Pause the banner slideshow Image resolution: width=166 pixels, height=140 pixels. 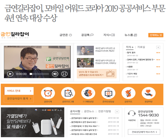(x=61, y=110)
